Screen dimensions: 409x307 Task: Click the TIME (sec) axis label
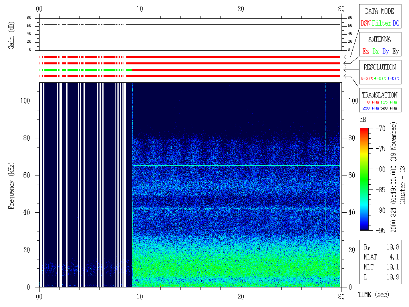pos(373,295)
